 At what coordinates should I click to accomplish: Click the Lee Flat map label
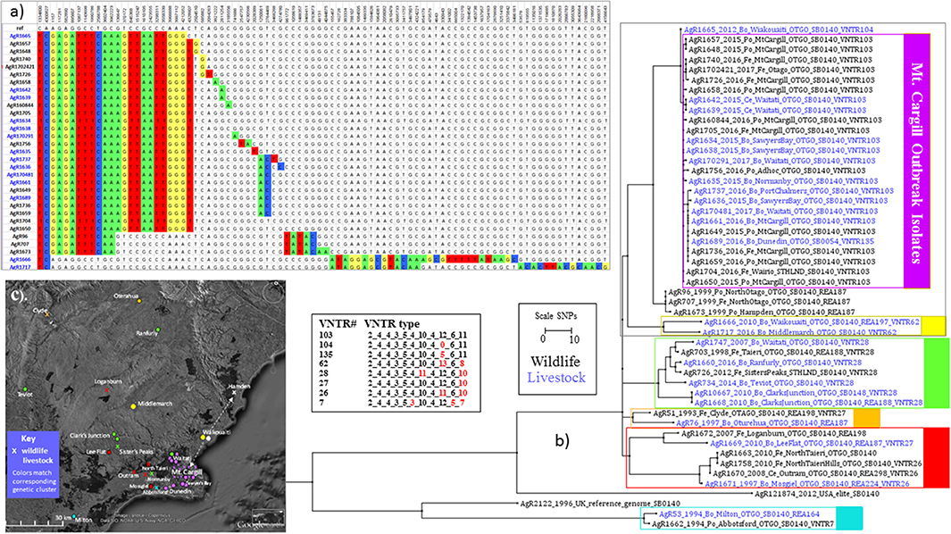tap(96, 452)
